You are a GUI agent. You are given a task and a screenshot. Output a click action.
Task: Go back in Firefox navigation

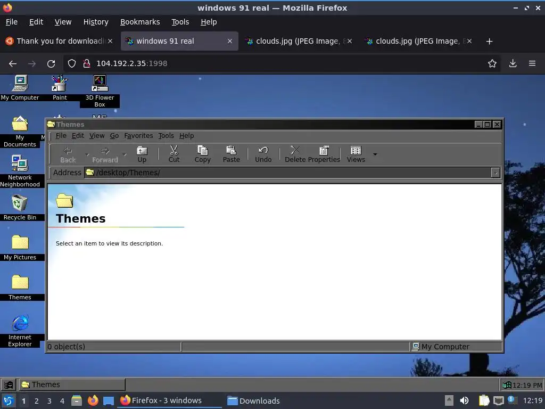[x=13, y=64]
